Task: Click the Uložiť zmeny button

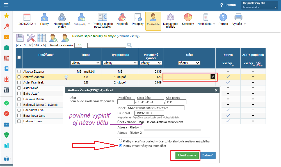Action: pyautogui.click(x=185, y=155)
